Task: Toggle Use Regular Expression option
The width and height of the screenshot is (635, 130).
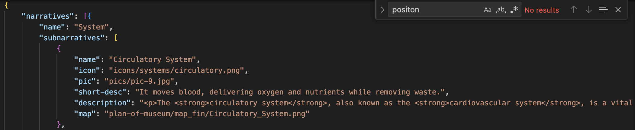Action: [x=514, y=10]
